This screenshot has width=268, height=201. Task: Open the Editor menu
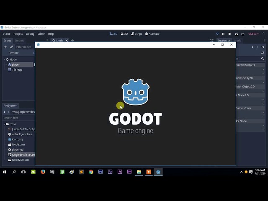(x=41, y=34)
